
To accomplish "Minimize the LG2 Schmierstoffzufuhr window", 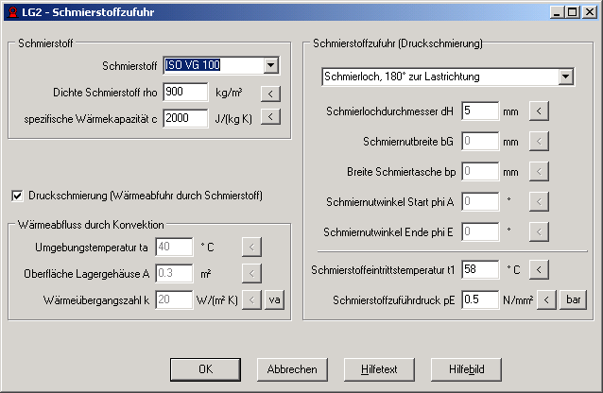I will [x=557, y=12].
